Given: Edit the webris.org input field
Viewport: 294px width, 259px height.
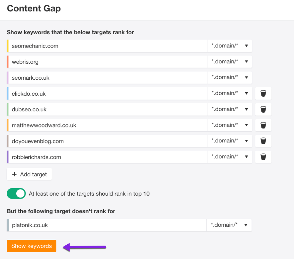Looking at the screenshot, I should 108,62.
